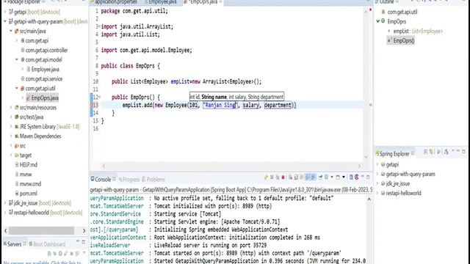Screen dimensions: 470x264
Task: Switch to the Console tab
Action: (x=103, y=179)
